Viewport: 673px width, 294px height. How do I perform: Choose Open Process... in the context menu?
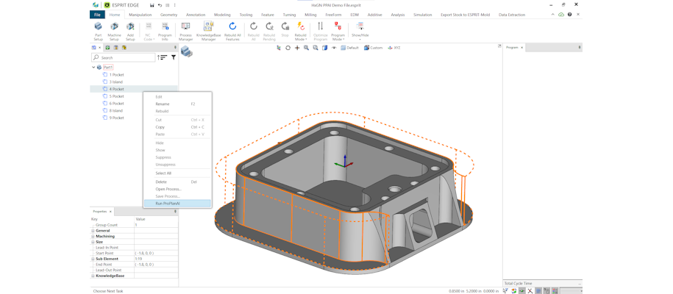[177, 189]
